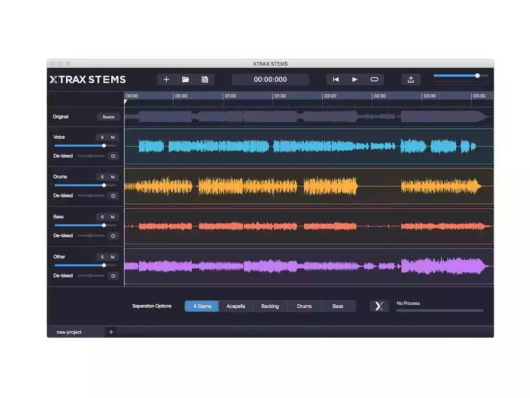
Task: Mute the Drums track
Action: pos(112,176)
